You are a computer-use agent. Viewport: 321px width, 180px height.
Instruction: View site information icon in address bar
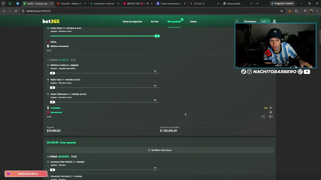click(23, 11)
